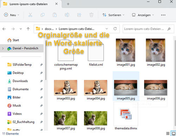Screen dimensions: 176x136
Task: Go up one folder level
Action: click(x=28, y=29)
